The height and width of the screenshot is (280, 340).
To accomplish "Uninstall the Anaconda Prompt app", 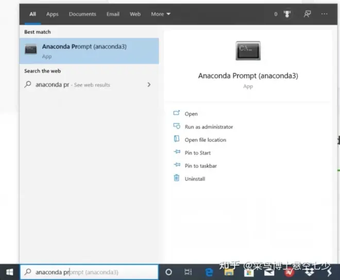I will (195, 179).
